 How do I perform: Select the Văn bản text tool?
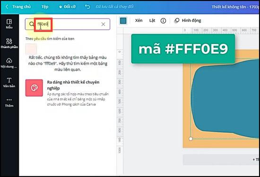(9, 82)
